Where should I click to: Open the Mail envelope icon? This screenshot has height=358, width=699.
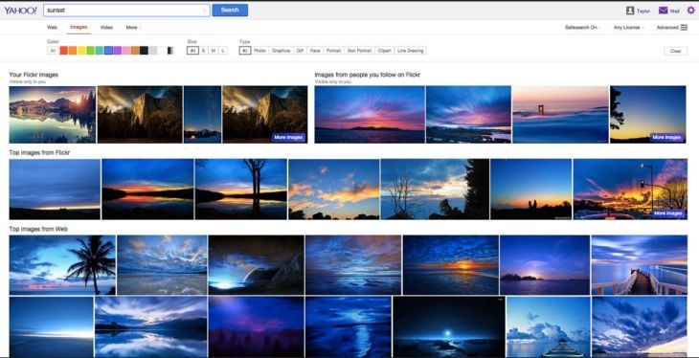click(x=663, y=11)
